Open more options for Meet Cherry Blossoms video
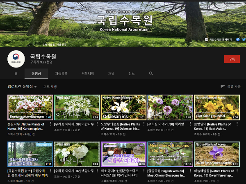The height and width of the screenshot is (184, 246). pyautogui.click(x=190, y=171)
